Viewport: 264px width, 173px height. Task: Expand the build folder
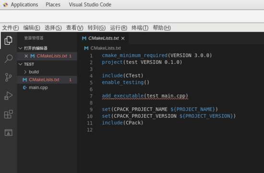(25, 72)
